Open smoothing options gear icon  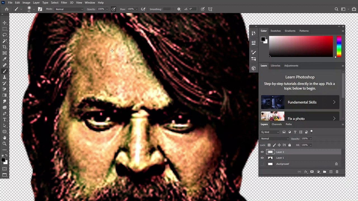pyautogui.click(x=179, y=9)
